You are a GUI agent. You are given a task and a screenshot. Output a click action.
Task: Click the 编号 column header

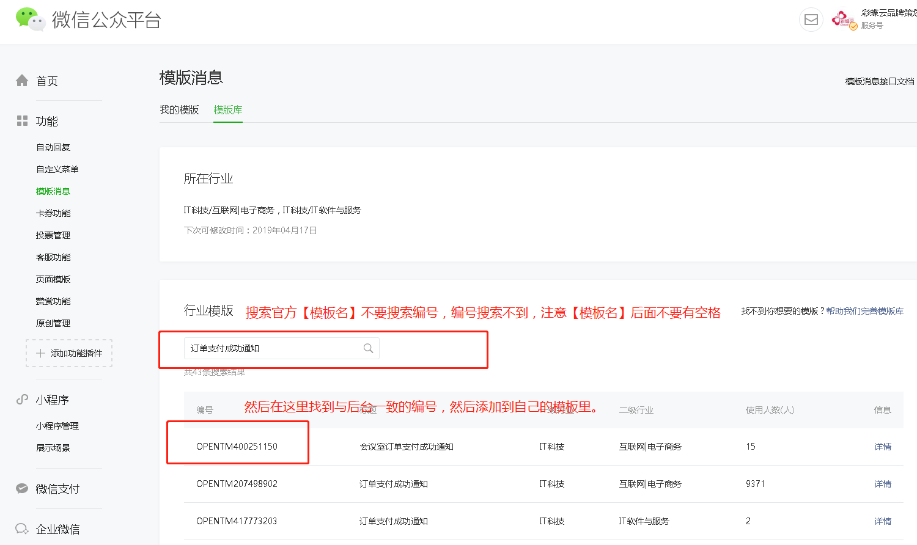point(205,410)
